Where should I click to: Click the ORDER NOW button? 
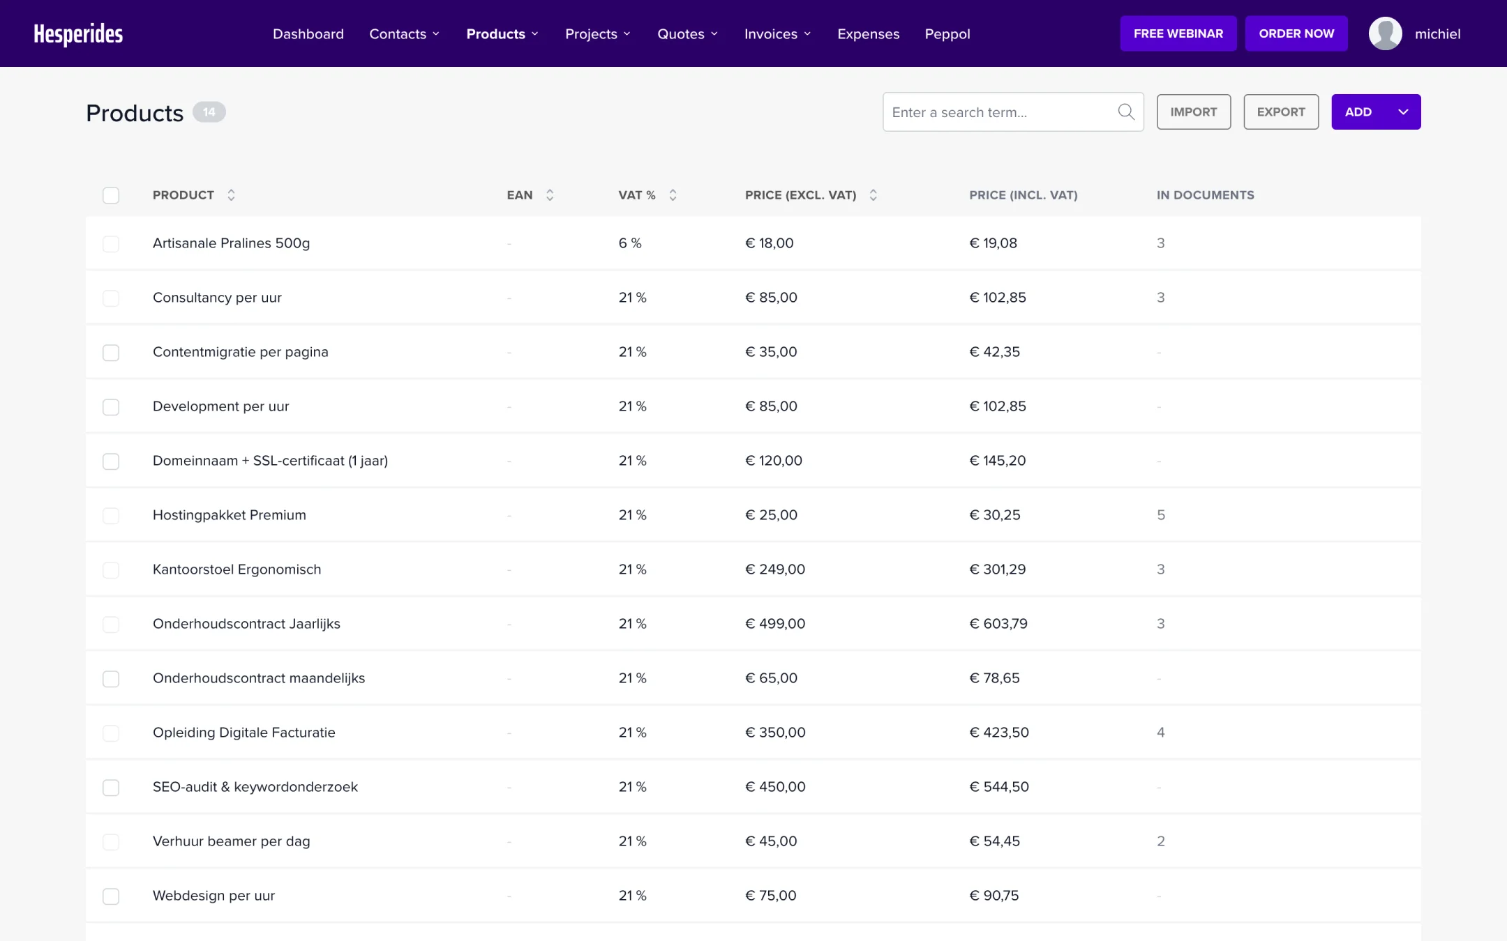pos(1296,33)
